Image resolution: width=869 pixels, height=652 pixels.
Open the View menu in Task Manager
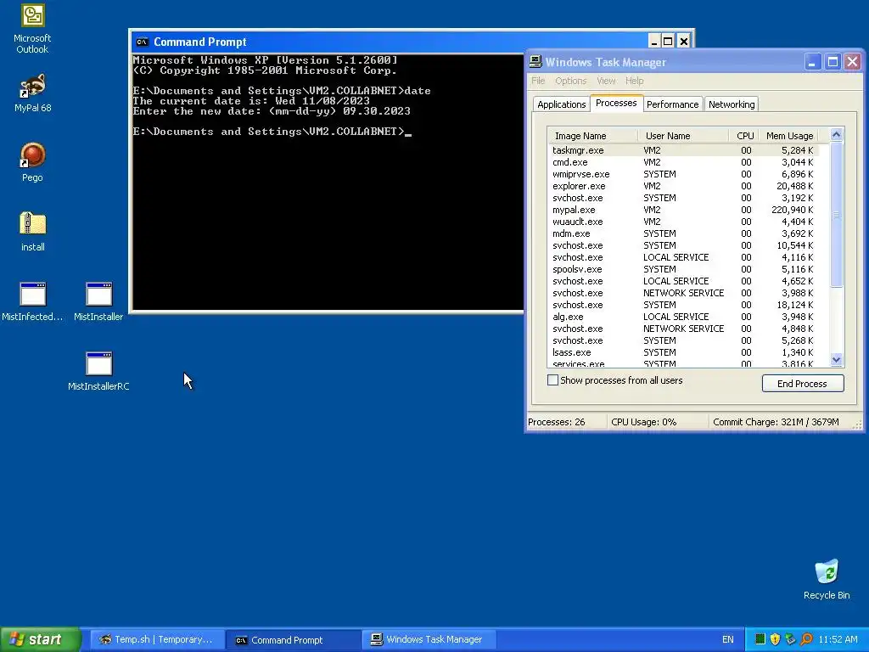point(606,81)
